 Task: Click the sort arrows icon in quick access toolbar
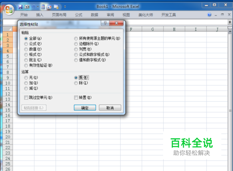(49, 7)
